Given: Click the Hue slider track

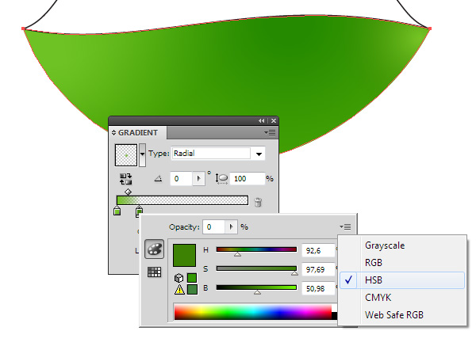Looking at the screenshot, I should pos(255,249).
